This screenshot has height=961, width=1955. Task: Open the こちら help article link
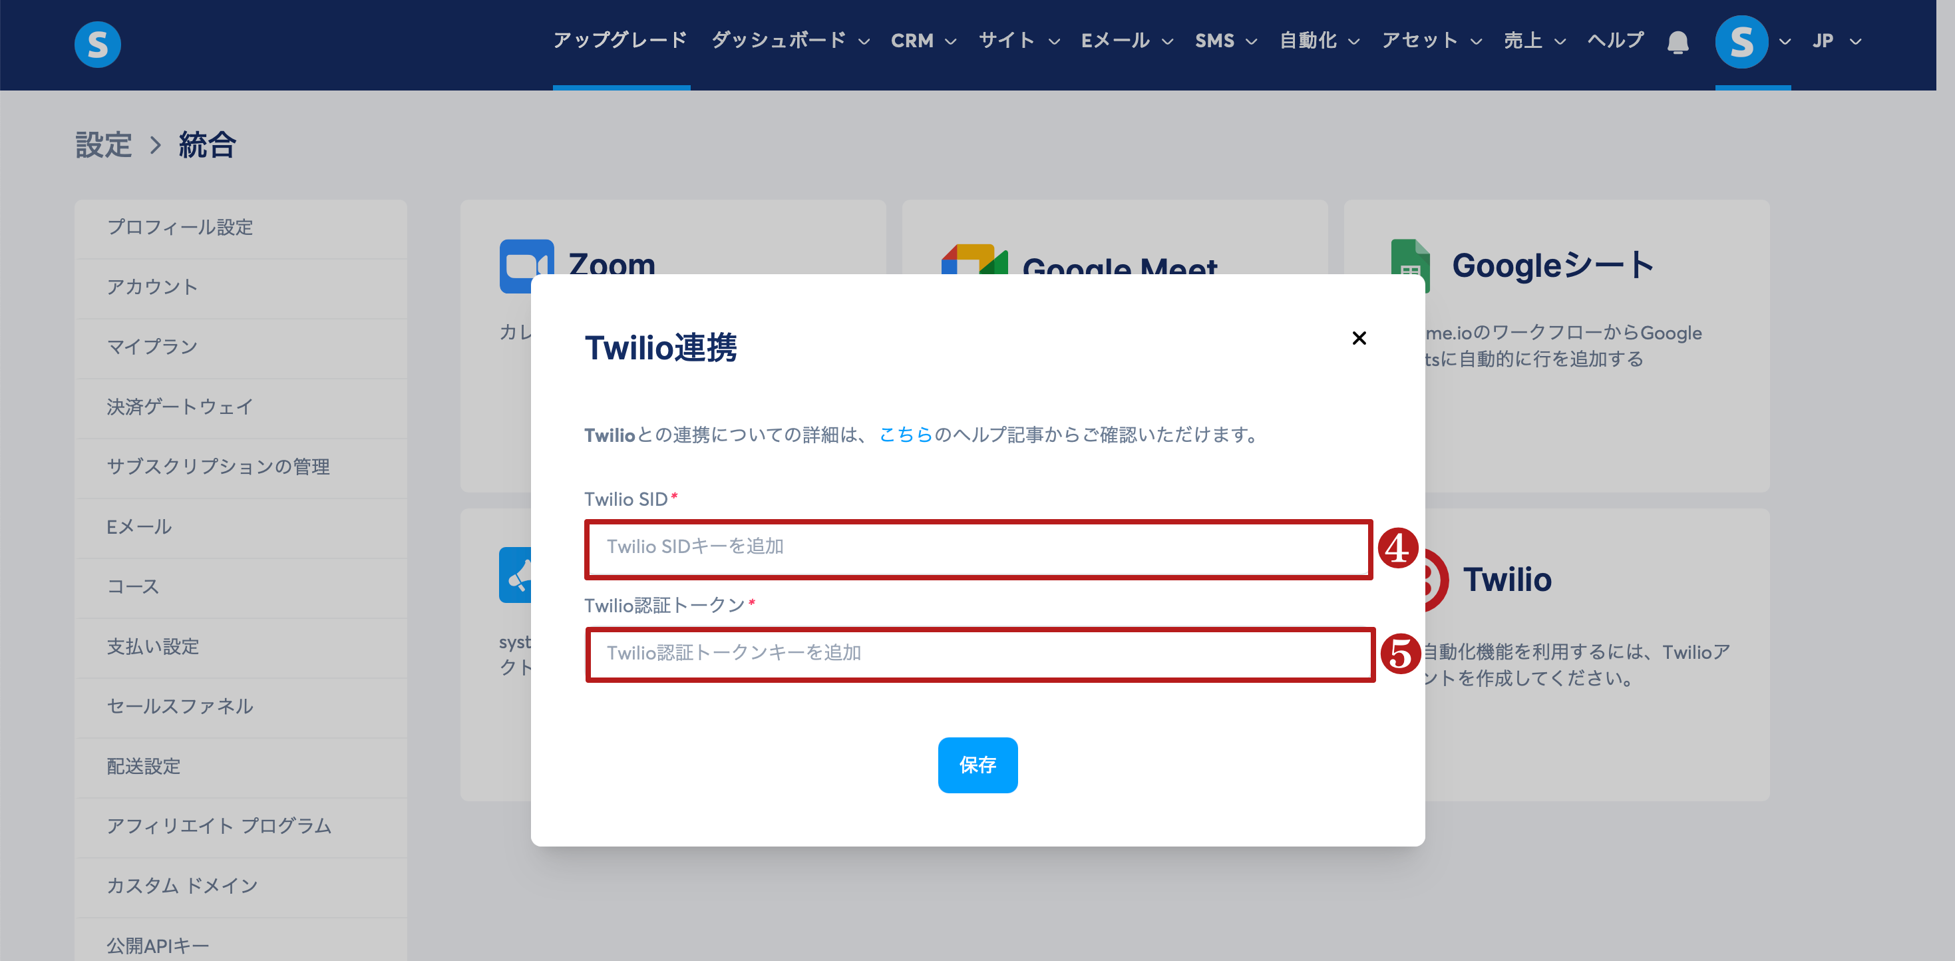point(905,435)
